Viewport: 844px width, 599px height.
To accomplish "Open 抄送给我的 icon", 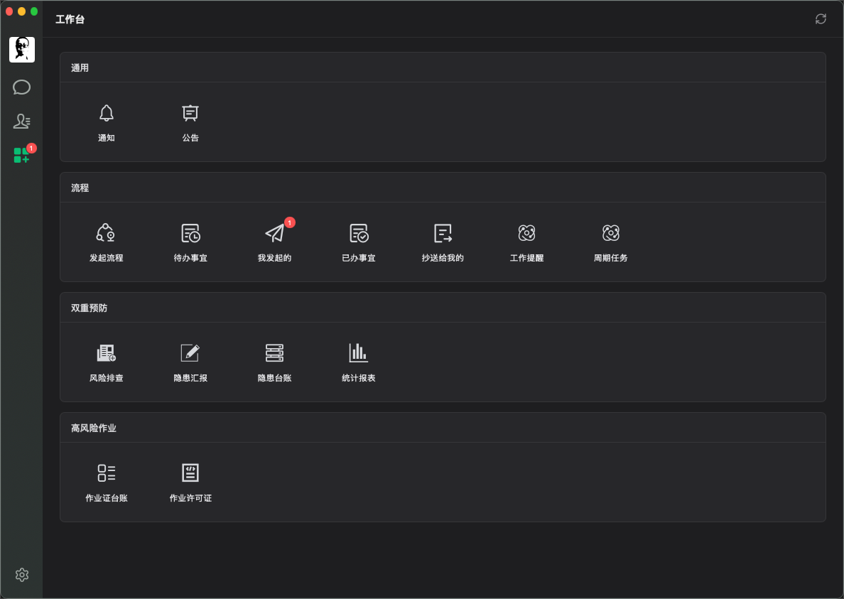I will 443,233.
